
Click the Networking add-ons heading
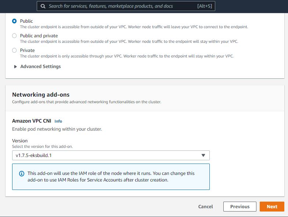click(41, 94)
